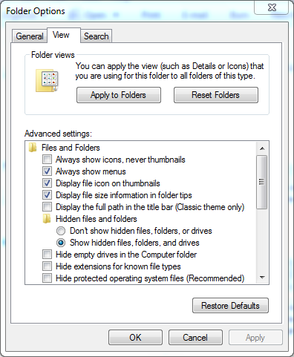The width and height of the screenshot is (294, 357).
Task: Click the Folder views icon
Action: pyautogui.click(x=48, y=81)
